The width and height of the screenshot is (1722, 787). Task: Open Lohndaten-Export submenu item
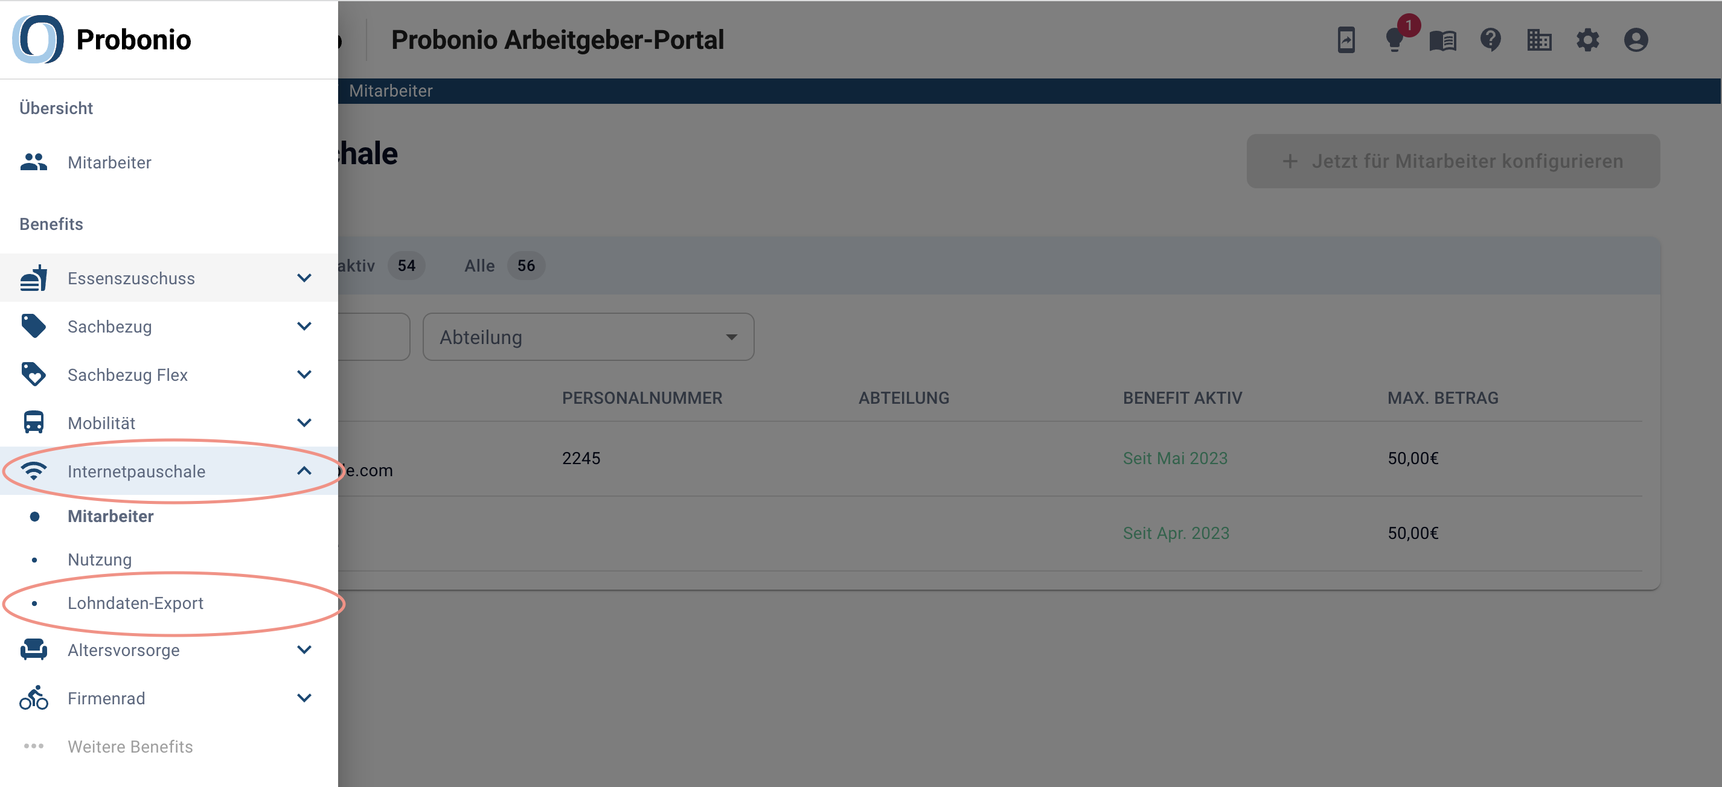pos(135,602)
